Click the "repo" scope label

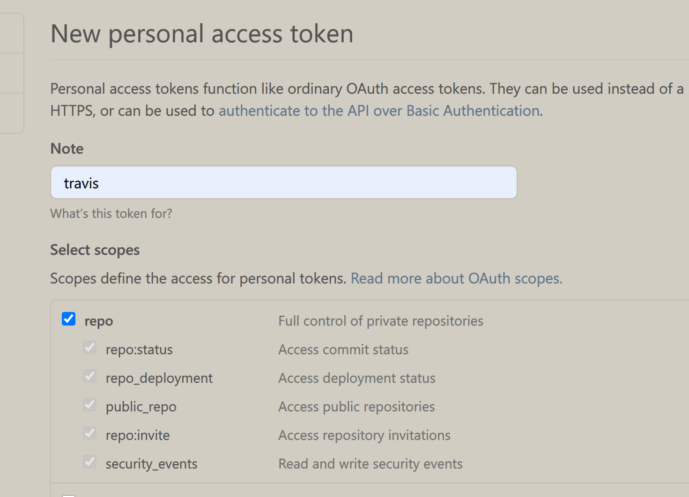click(x=99, y=321)
